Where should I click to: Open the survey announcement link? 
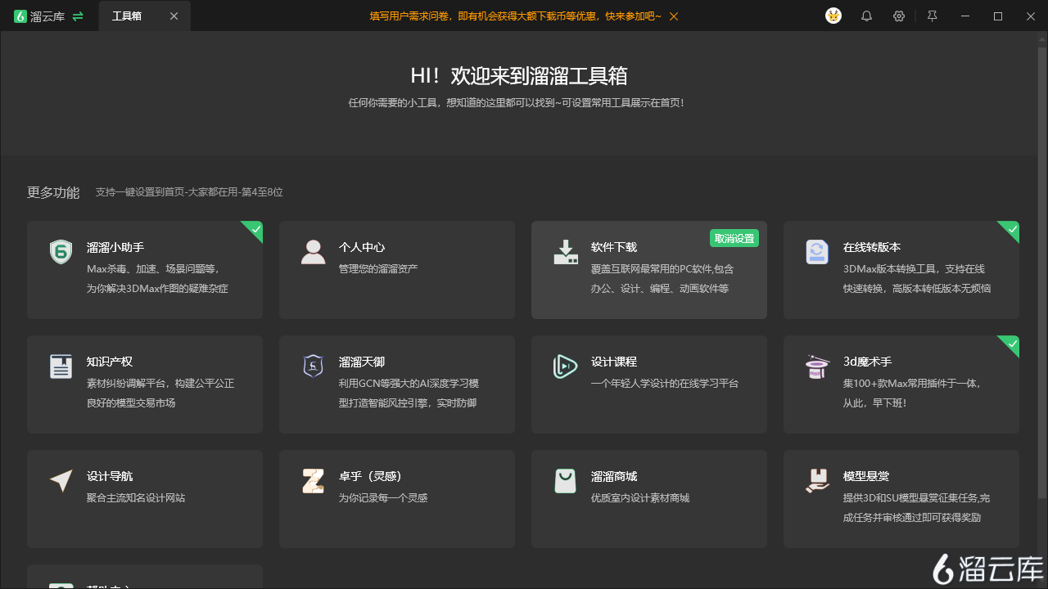(x=516, y=16)
